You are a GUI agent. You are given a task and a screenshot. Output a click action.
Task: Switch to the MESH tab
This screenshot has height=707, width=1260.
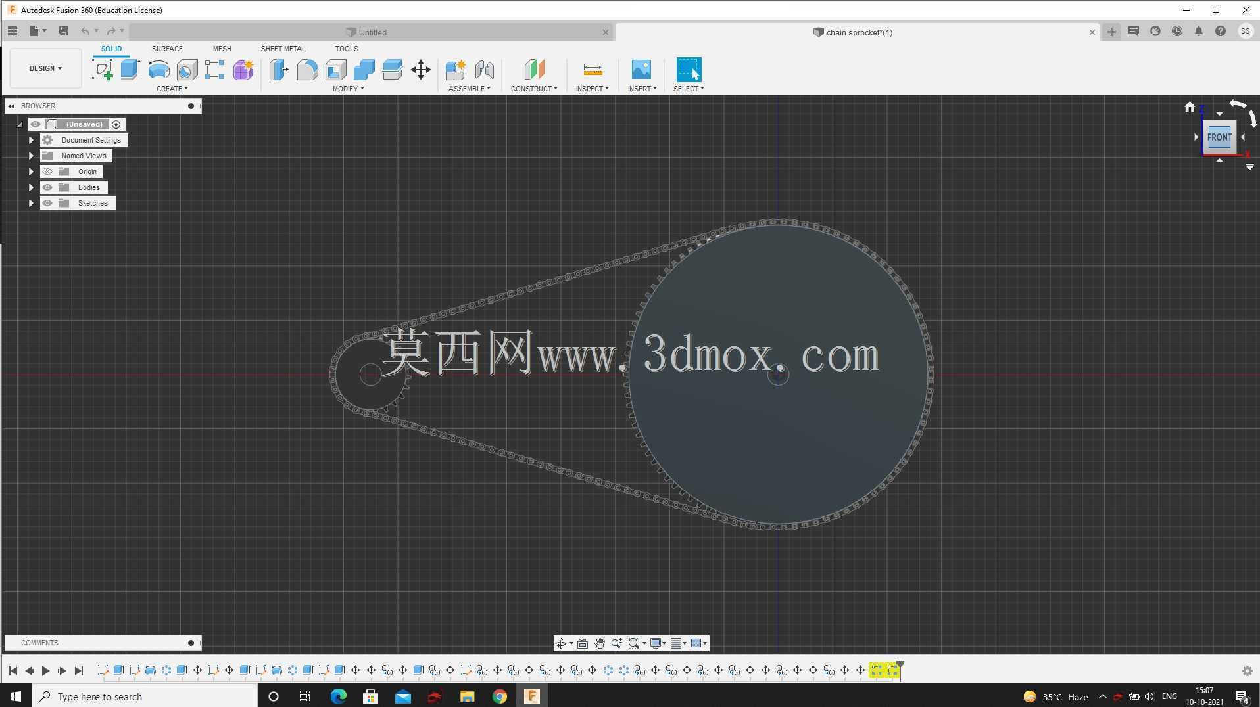coord(222,49)
